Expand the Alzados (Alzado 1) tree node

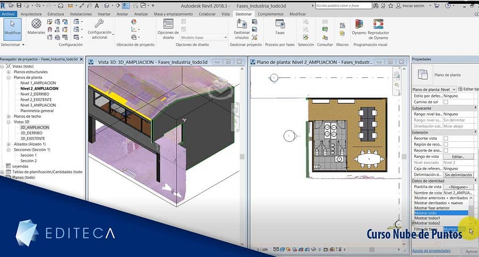(9, 144)
